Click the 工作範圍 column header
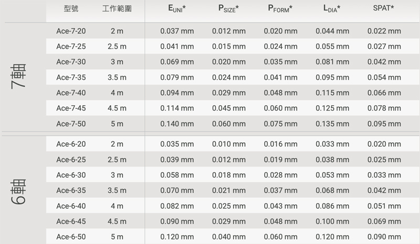The height and width of the screenshot is (244, 420). [x=117, y=9]
